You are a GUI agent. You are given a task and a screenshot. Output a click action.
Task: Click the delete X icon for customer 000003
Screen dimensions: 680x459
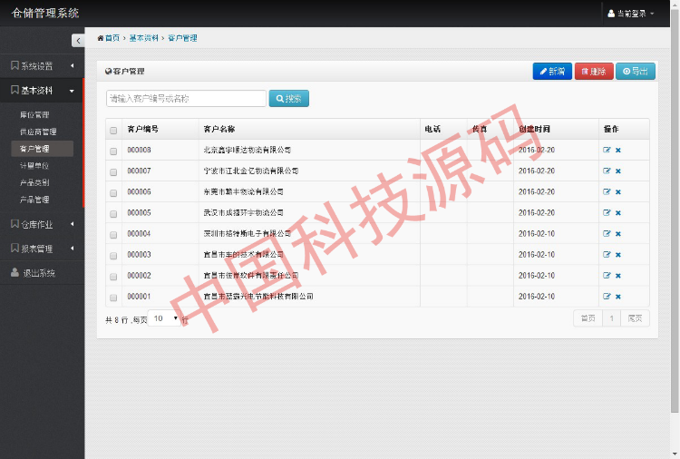(618, 255)
